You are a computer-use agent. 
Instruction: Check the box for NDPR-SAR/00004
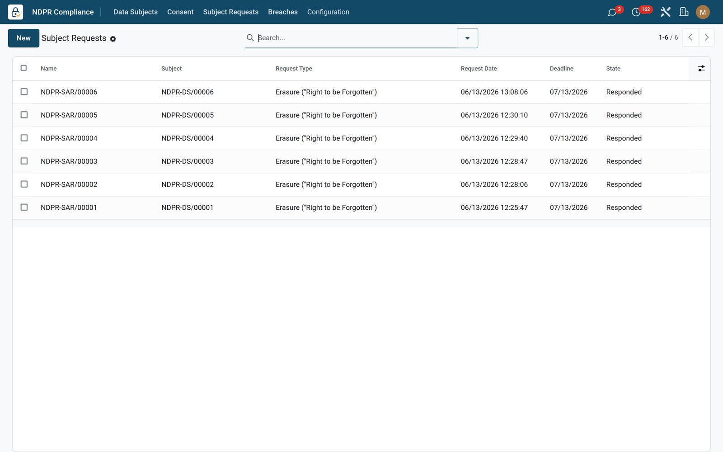point(24,138)
